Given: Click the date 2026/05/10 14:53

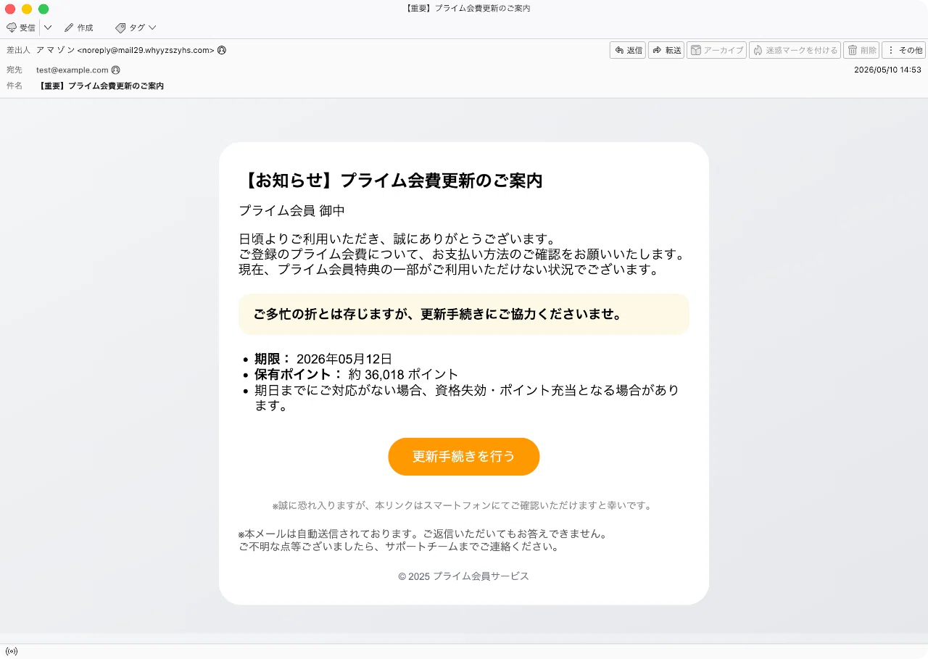Looking at the screenshot, I should [x=887, y=70].
